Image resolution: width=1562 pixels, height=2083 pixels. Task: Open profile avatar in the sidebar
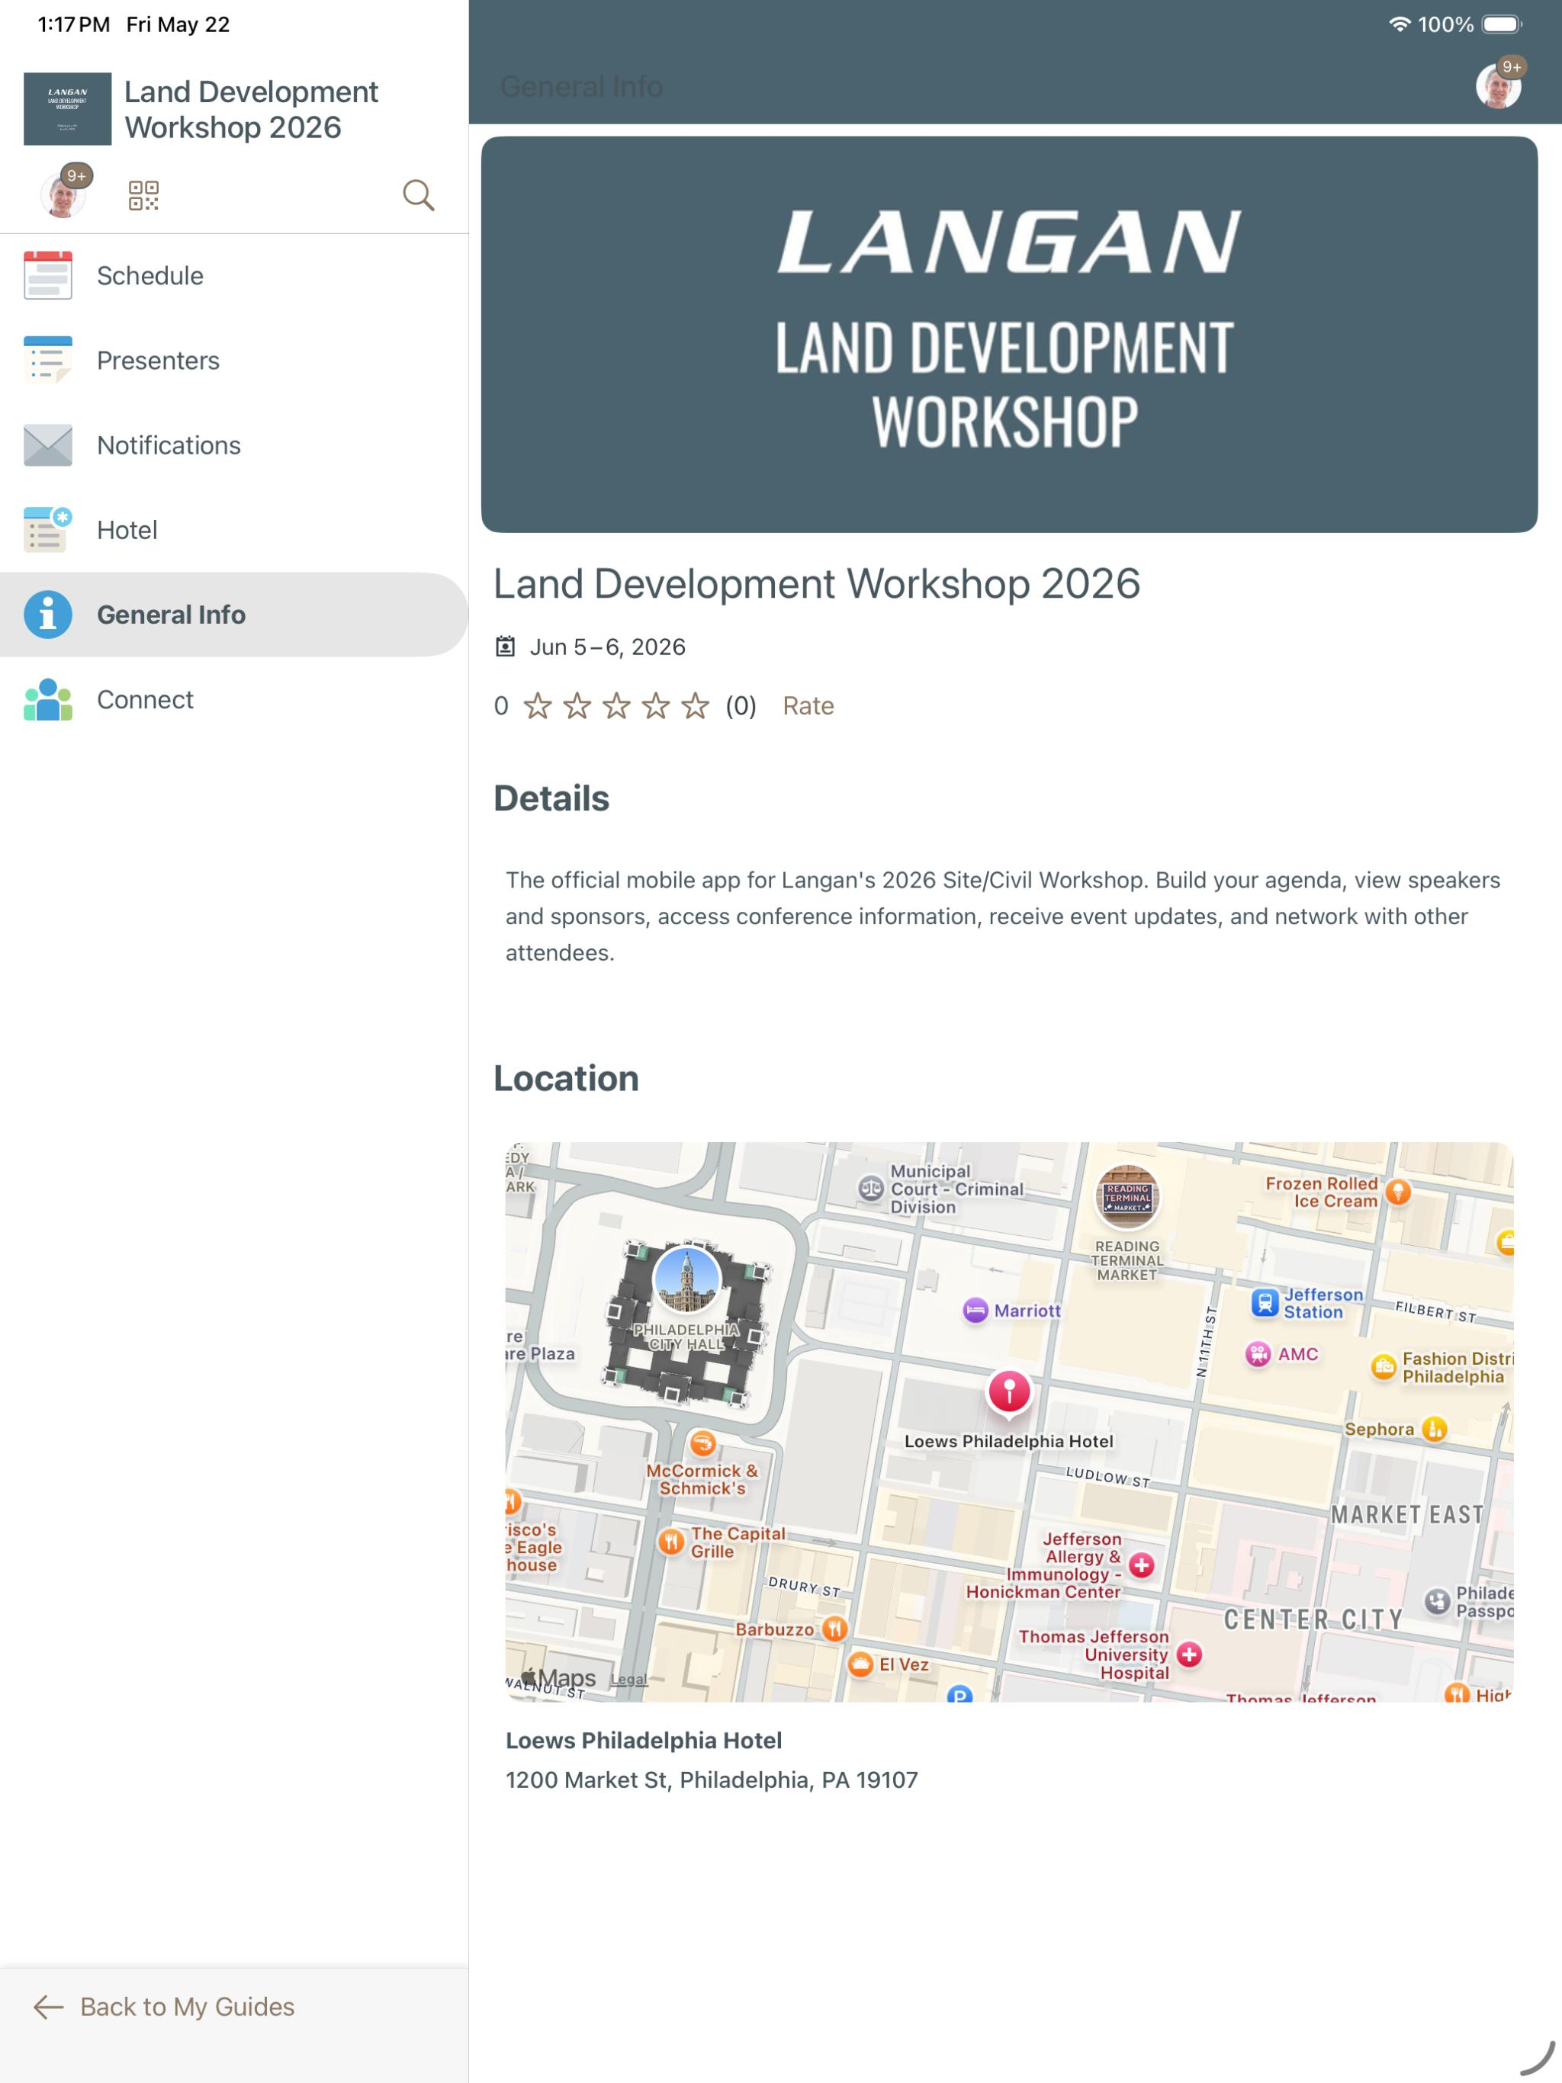point(63,195)
